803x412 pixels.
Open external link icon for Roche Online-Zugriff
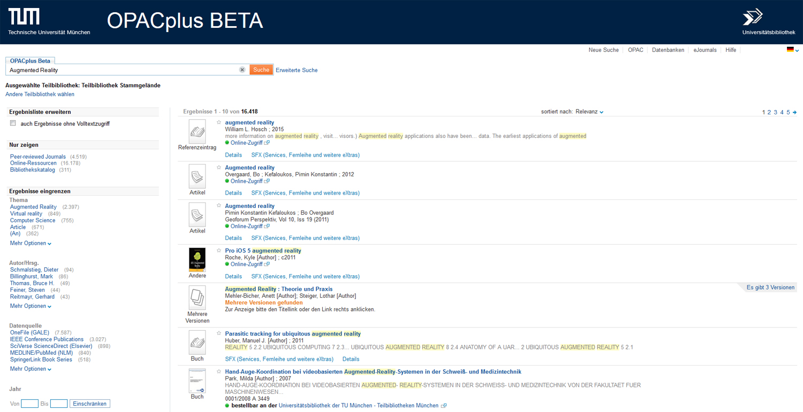tap(267, 264)
